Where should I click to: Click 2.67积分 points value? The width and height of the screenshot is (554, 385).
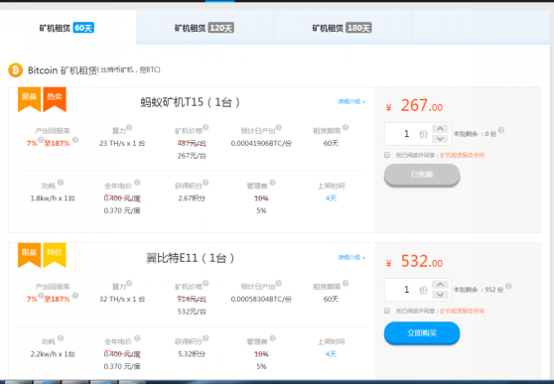coord(192,198)
